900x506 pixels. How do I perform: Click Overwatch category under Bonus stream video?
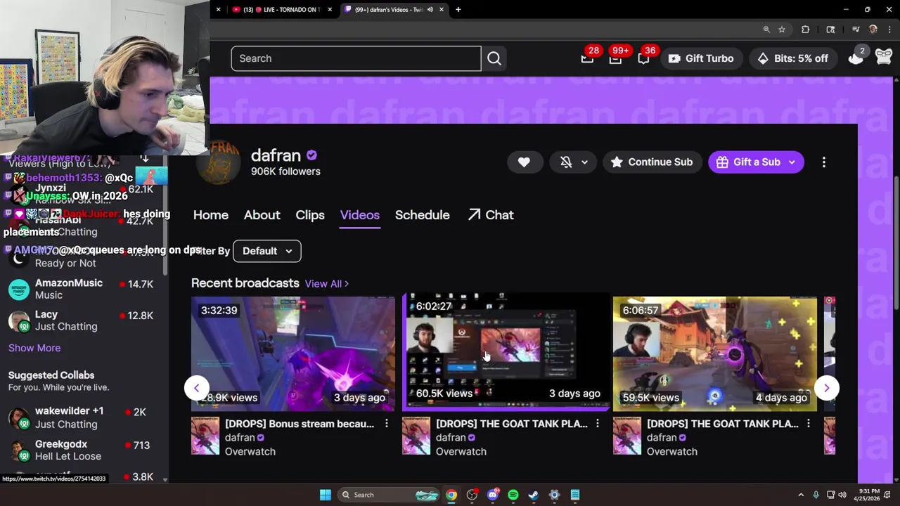pos(250,451)
